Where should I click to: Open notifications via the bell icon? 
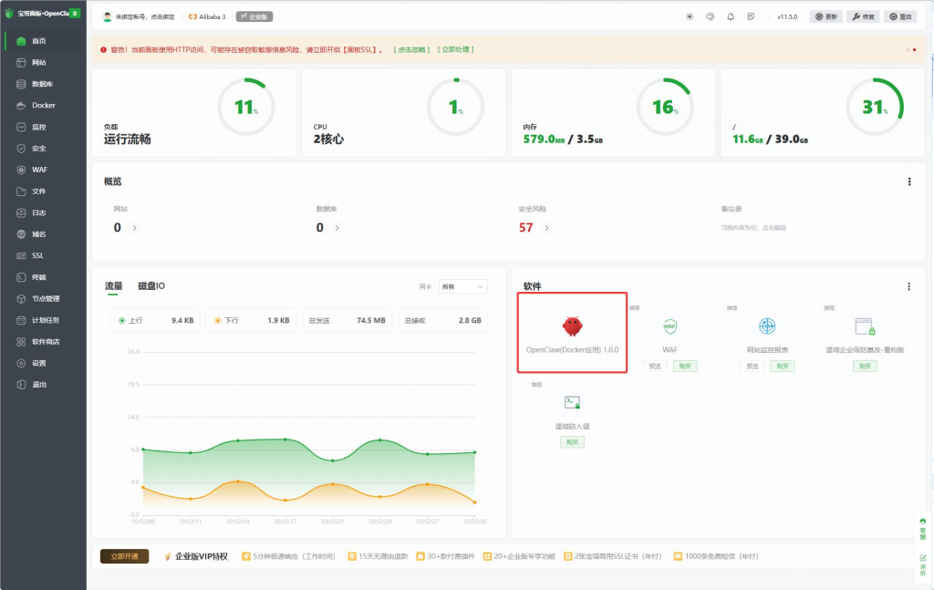pos(730,16)
